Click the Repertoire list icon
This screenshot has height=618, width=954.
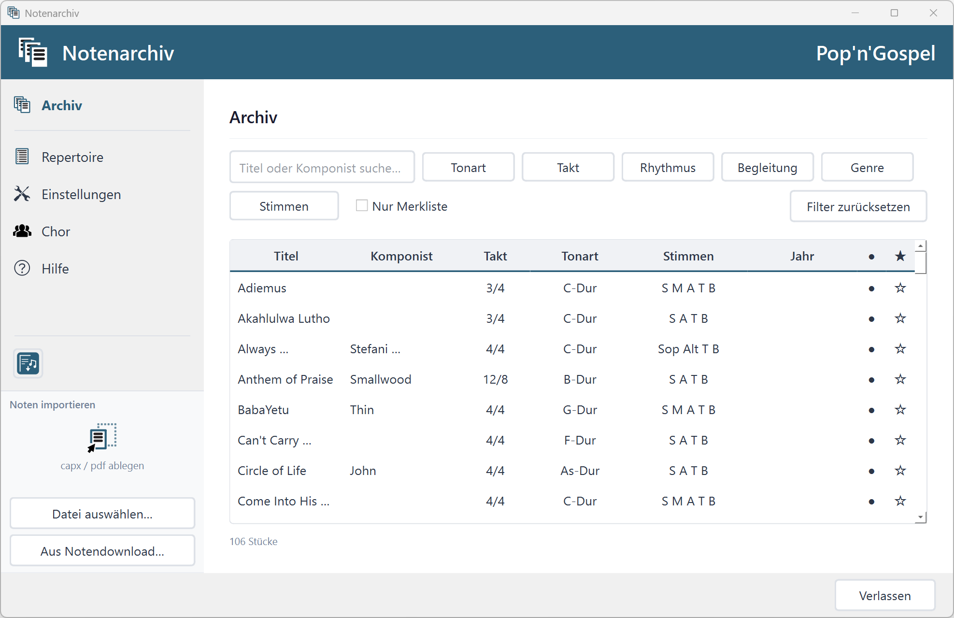(22, 157)
